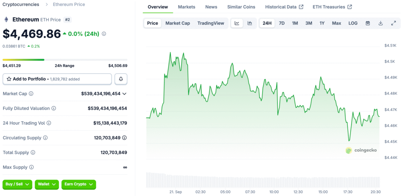Switch to the Markets tab

(186, 7)
